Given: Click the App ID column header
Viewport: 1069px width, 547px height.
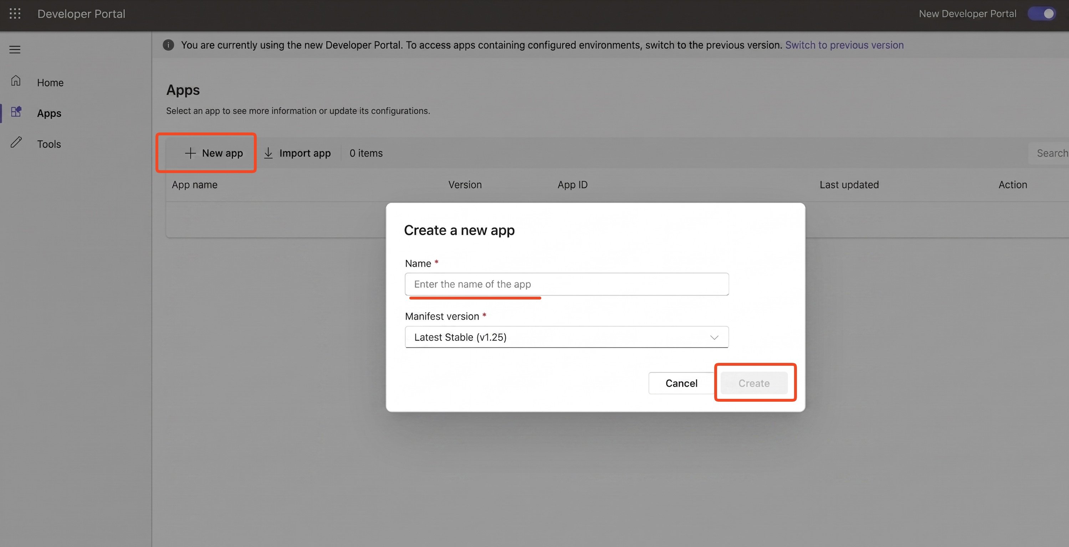Looking at the screenshot, I should point(572,184).
